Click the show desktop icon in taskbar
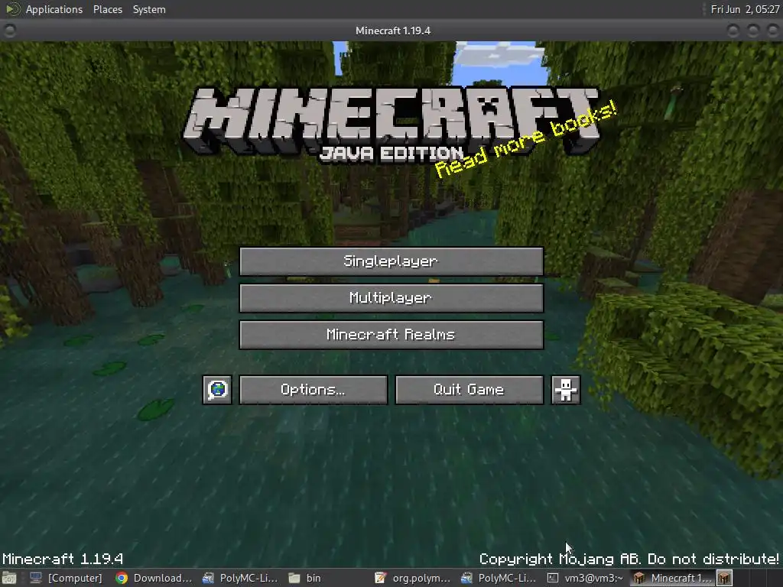The width and height of the screenshot is (783, 587). click(x=9, y=578)
